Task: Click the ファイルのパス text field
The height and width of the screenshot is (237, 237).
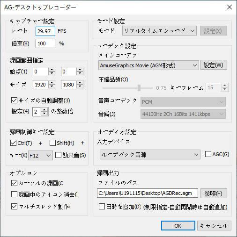Action: 148,193
